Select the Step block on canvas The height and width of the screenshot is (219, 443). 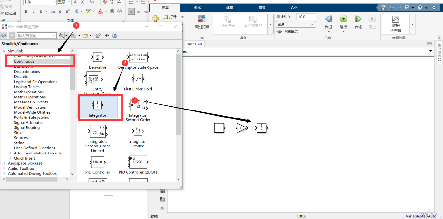point(219,128)
